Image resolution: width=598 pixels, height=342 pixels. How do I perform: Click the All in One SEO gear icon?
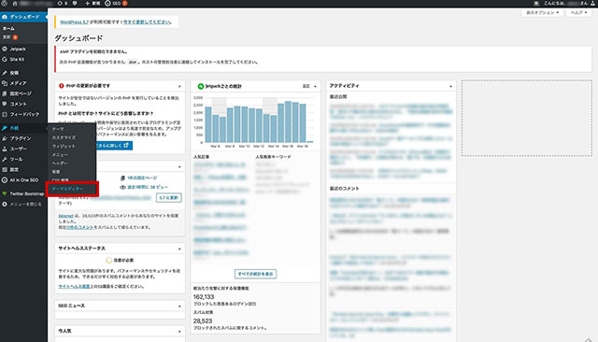click(5, 180)
